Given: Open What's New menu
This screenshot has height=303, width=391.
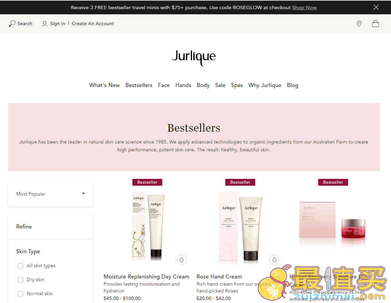Looking at the screenshot, I should point(104,85).
